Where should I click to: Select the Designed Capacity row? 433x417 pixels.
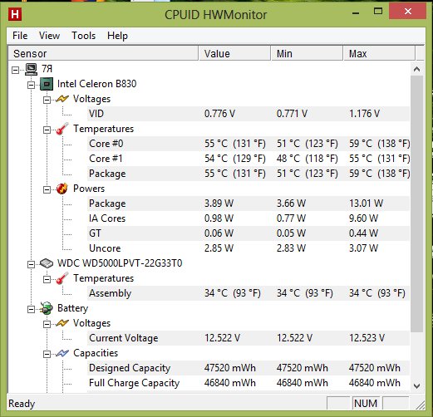(248, 368)
